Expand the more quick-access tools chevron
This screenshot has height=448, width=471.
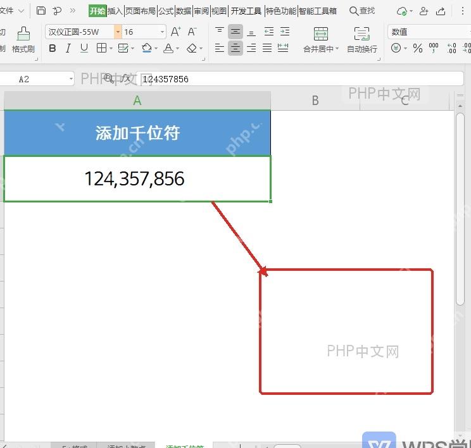[x=72, y=11]
